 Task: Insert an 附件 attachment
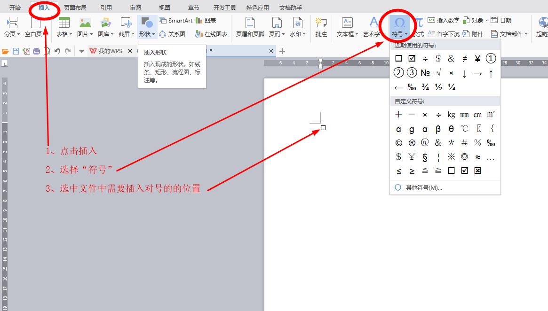(473, 34)
